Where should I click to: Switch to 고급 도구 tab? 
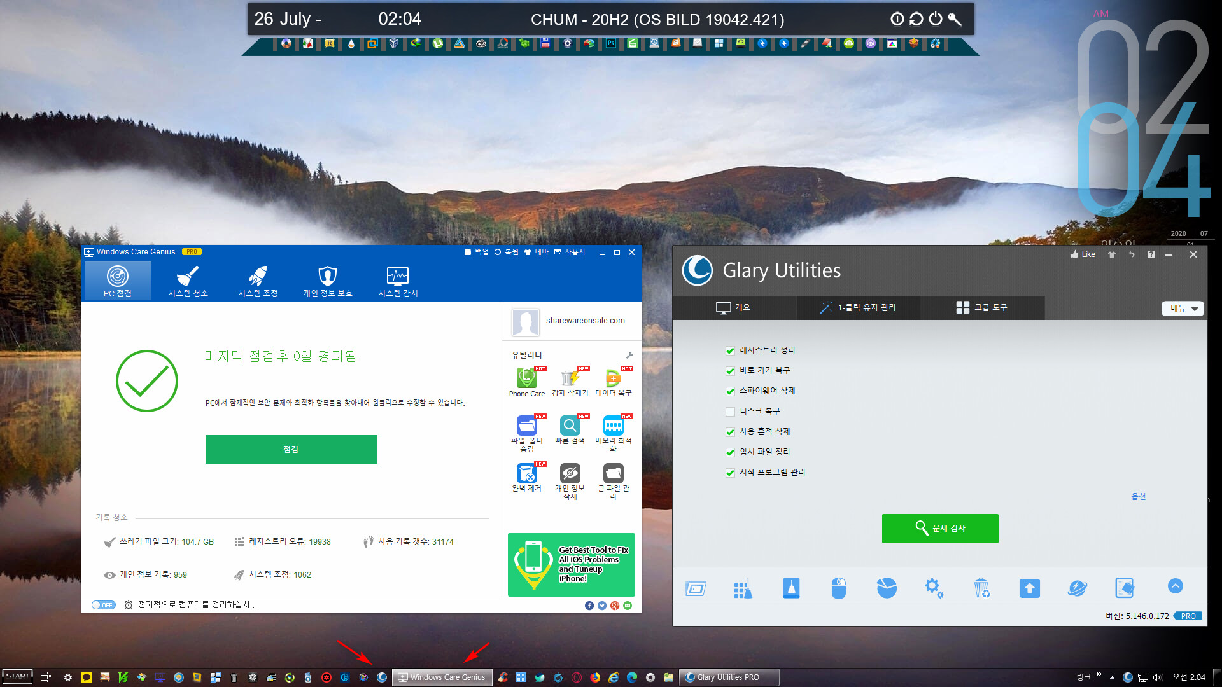coord(982,307)
